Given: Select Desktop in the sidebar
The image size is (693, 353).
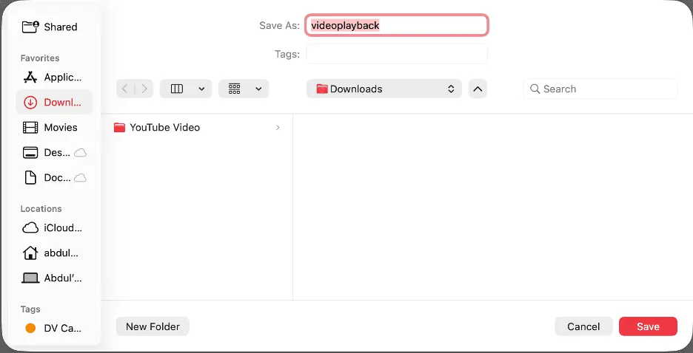Looking at the screenshot, I should tap(53, 153).
